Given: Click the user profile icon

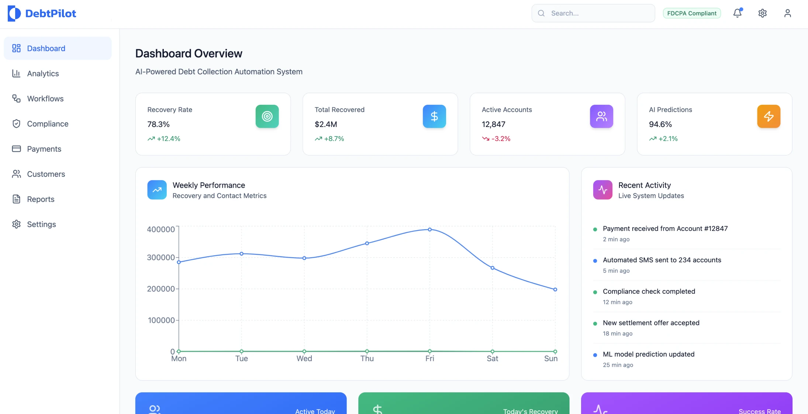Looking at the screenshot, I should (x=787, y=13).
